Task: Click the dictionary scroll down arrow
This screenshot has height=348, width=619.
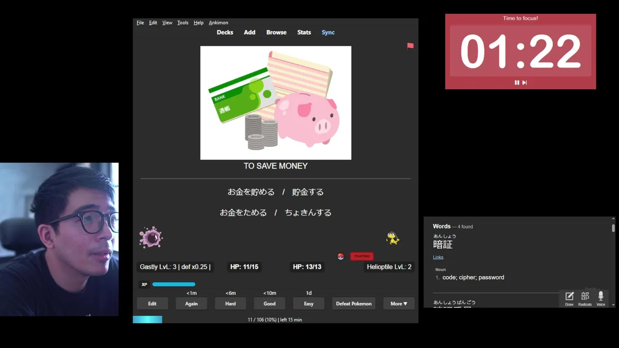Action: coord(614,305)
